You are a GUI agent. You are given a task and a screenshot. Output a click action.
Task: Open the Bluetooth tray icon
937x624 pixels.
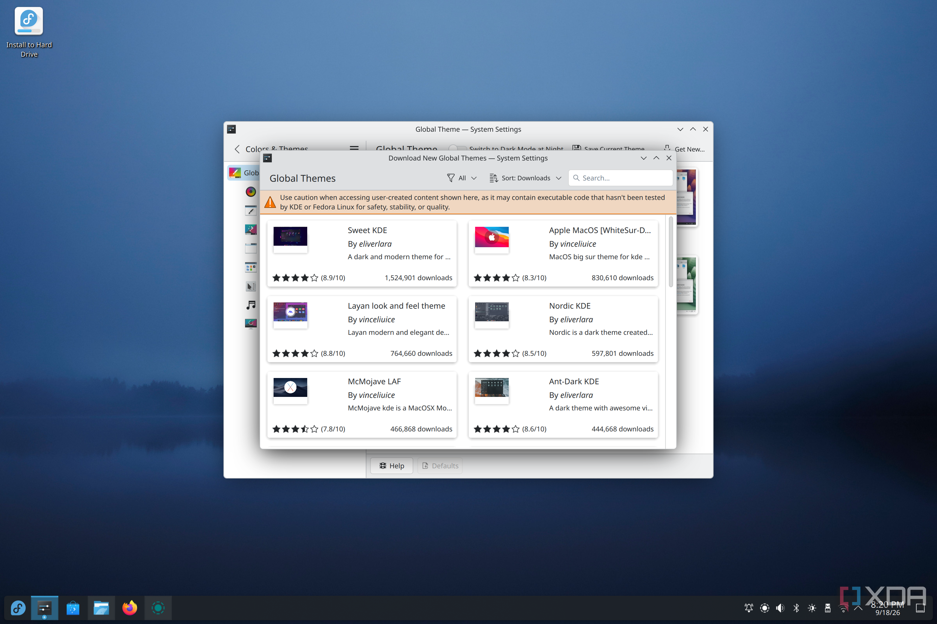[796, 608]
